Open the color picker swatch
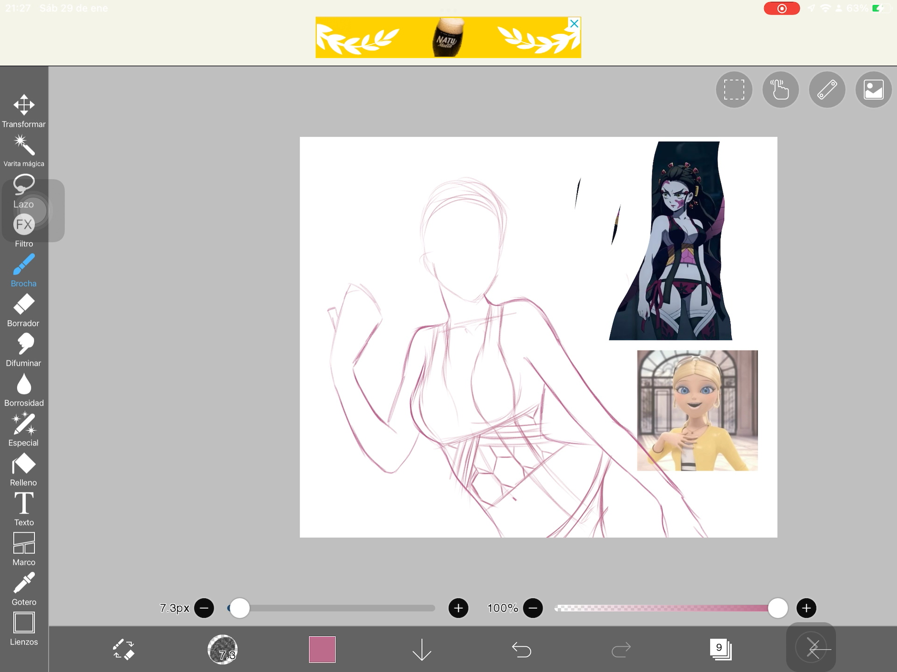 (x=322, y=649)
